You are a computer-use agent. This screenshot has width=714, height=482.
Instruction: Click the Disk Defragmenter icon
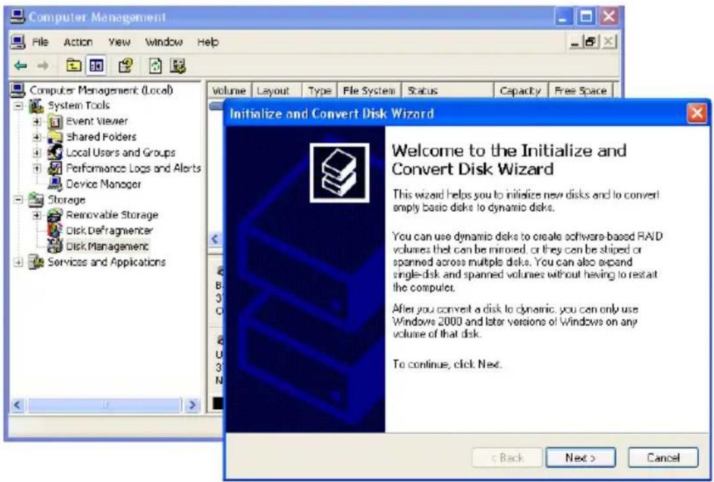tap(55, 230)
